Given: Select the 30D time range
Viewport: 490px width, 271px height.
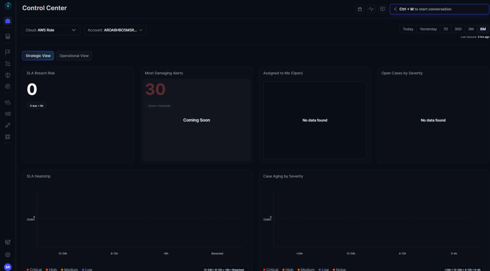Looking at the screenshot, I should point(458,29).
